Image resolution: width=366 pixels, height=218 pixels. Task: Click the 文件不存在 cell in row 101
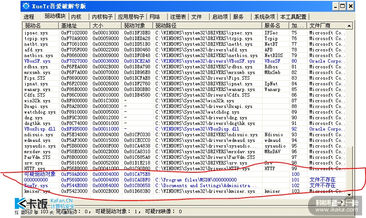click(x=322, y=180)
